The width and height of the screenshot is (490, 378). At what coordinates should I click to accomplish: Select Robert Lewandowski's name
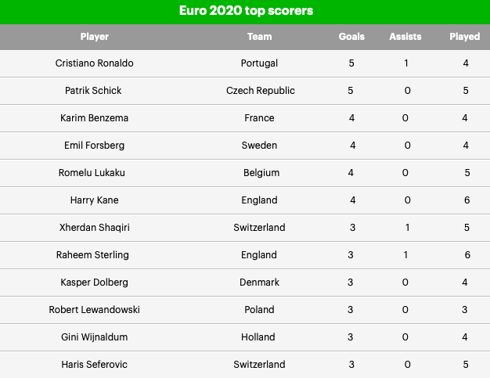[x=95, y=309]
